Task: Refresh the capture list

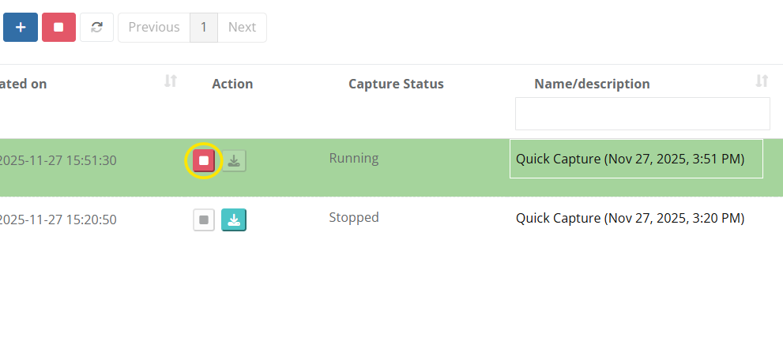Action: click(x=96, y=27)
